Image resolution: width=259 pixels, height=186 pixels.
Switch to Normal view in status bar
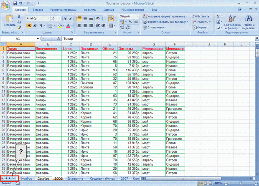201,183
